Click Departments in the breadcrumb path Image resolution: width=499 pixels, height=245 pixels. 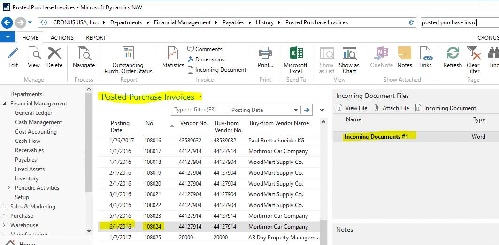click(126, 22)
